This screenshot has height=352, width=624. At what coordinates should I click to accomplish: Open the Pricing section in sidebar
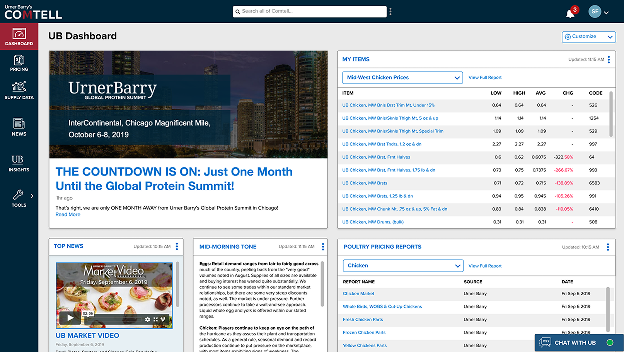(x=19, y=63)
